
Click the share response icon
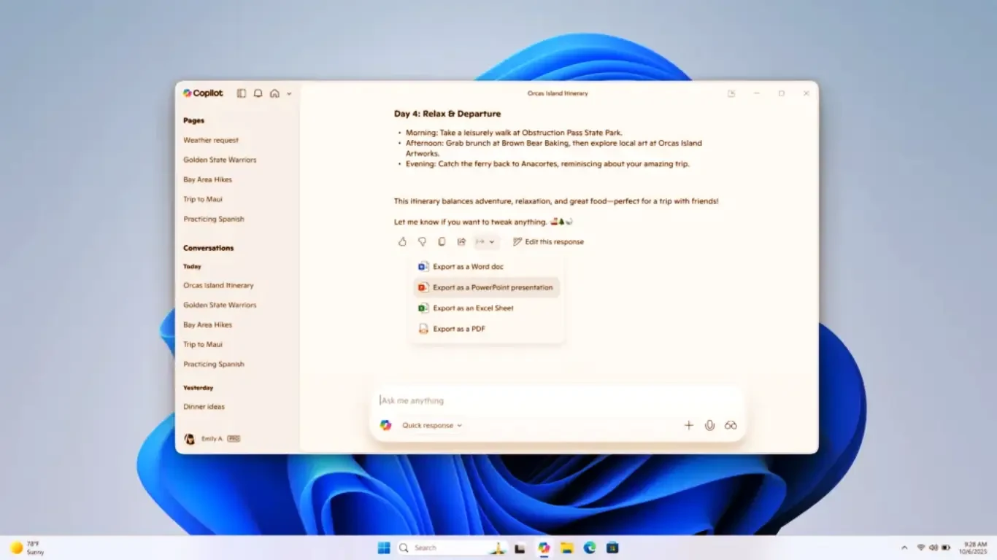(x=461, y=242)
